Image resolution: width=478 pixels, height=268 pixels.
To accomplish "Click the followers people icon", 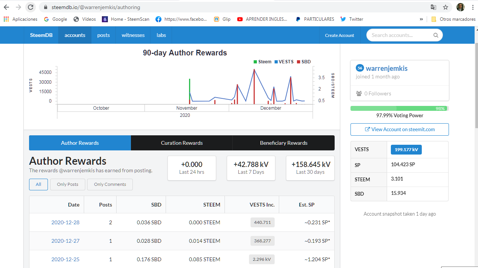I will click(359, 93).
